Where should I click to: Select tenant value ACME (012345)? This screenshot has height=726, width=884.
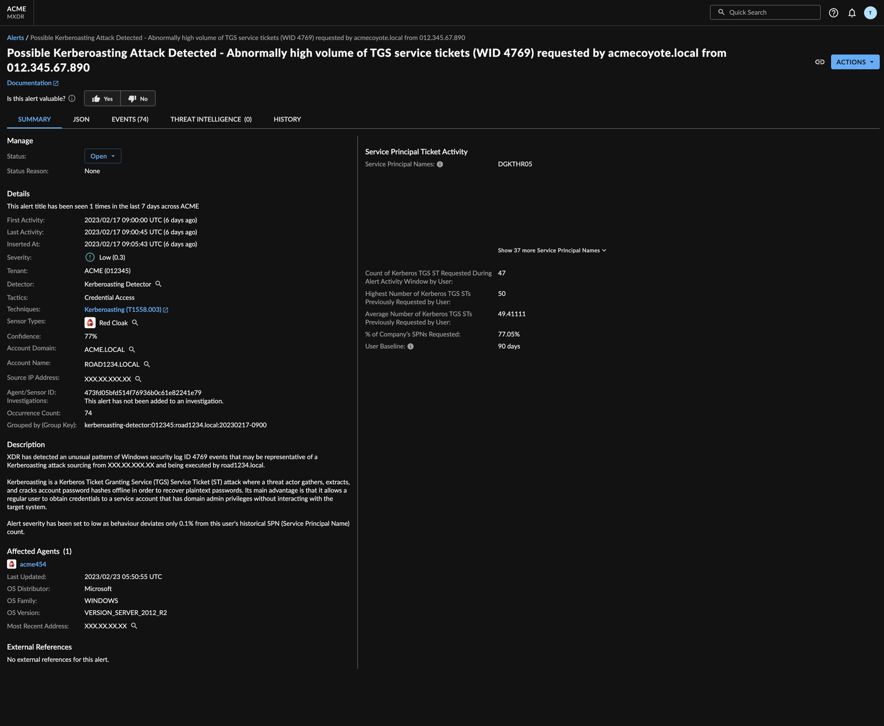pyautogui.click(x=108, y=271)
